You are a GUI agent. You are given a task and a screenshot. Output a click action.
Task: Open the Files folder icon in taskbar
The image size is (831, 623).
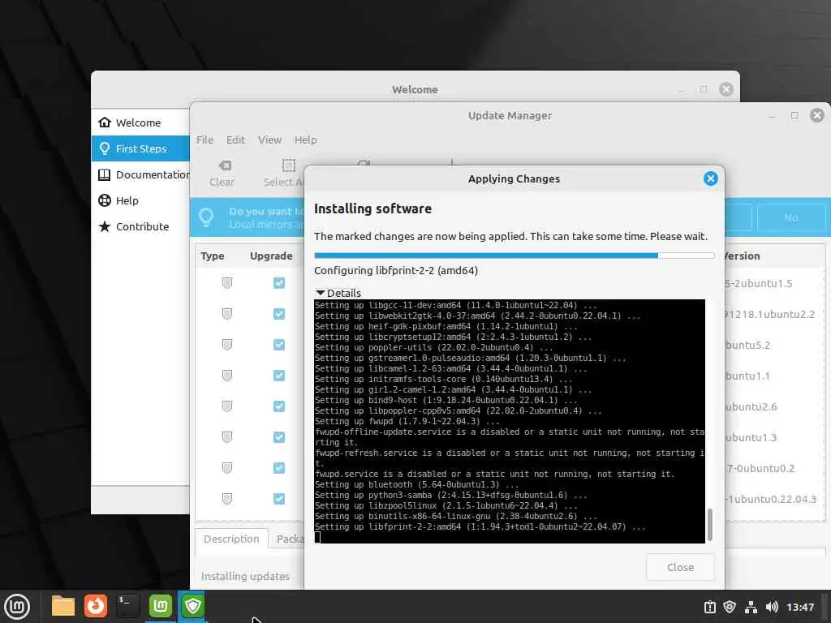point(63,606)
